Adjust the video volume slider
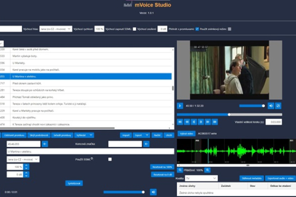 tap(252, 106)
